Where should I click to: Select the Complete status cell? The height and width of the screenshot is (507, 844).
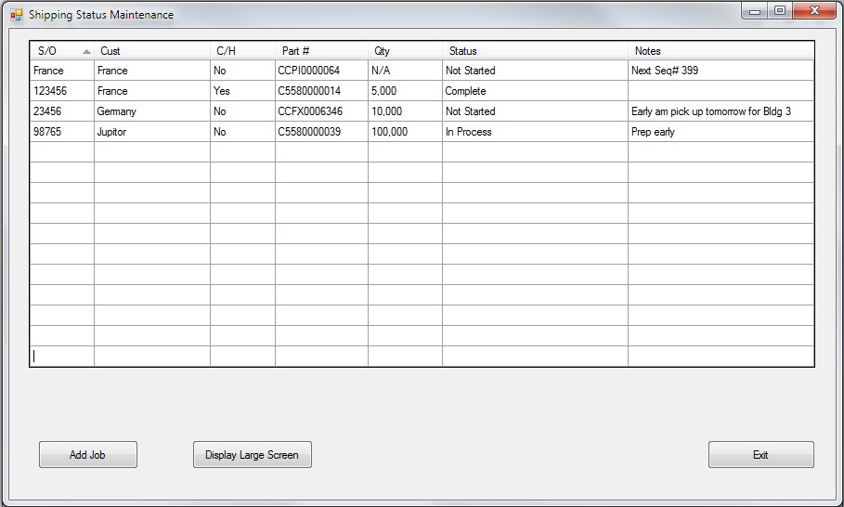(x=535, y=91)
